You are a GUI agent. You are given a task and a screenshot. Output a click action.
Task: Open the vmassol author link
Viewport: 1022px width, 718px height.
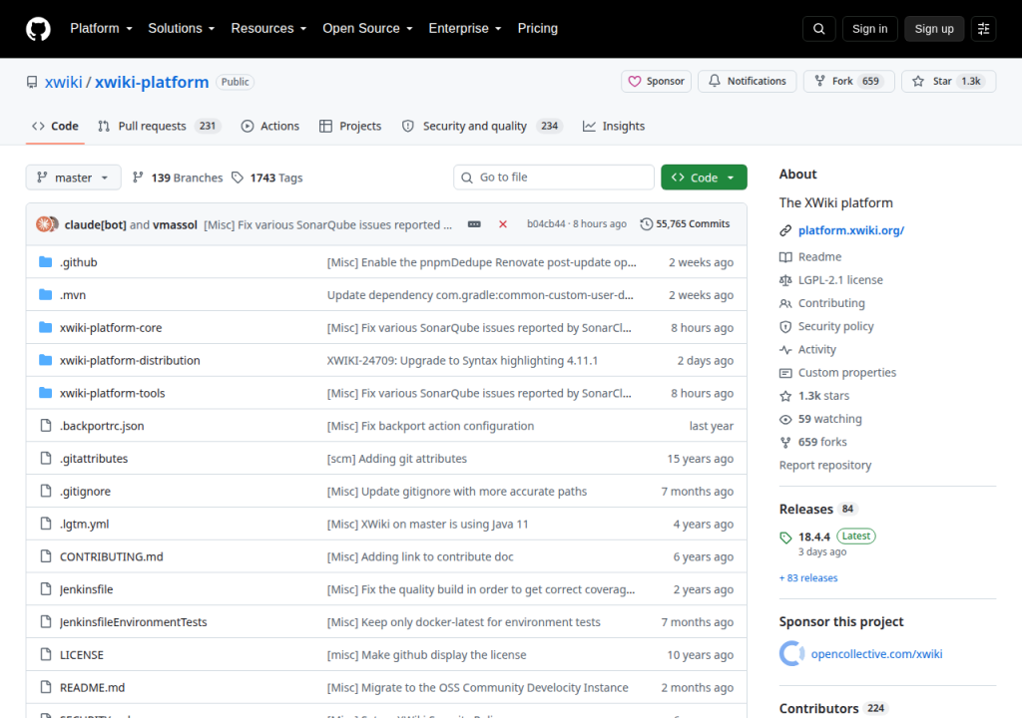(x=175, y=224)
